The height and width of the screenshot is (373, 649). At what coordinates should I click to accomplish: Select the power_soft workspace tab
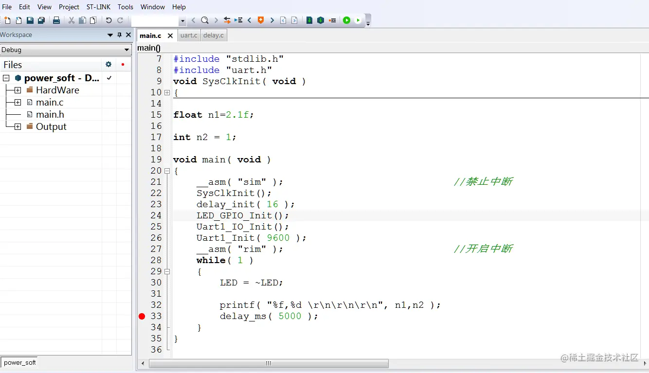point(19,362)
